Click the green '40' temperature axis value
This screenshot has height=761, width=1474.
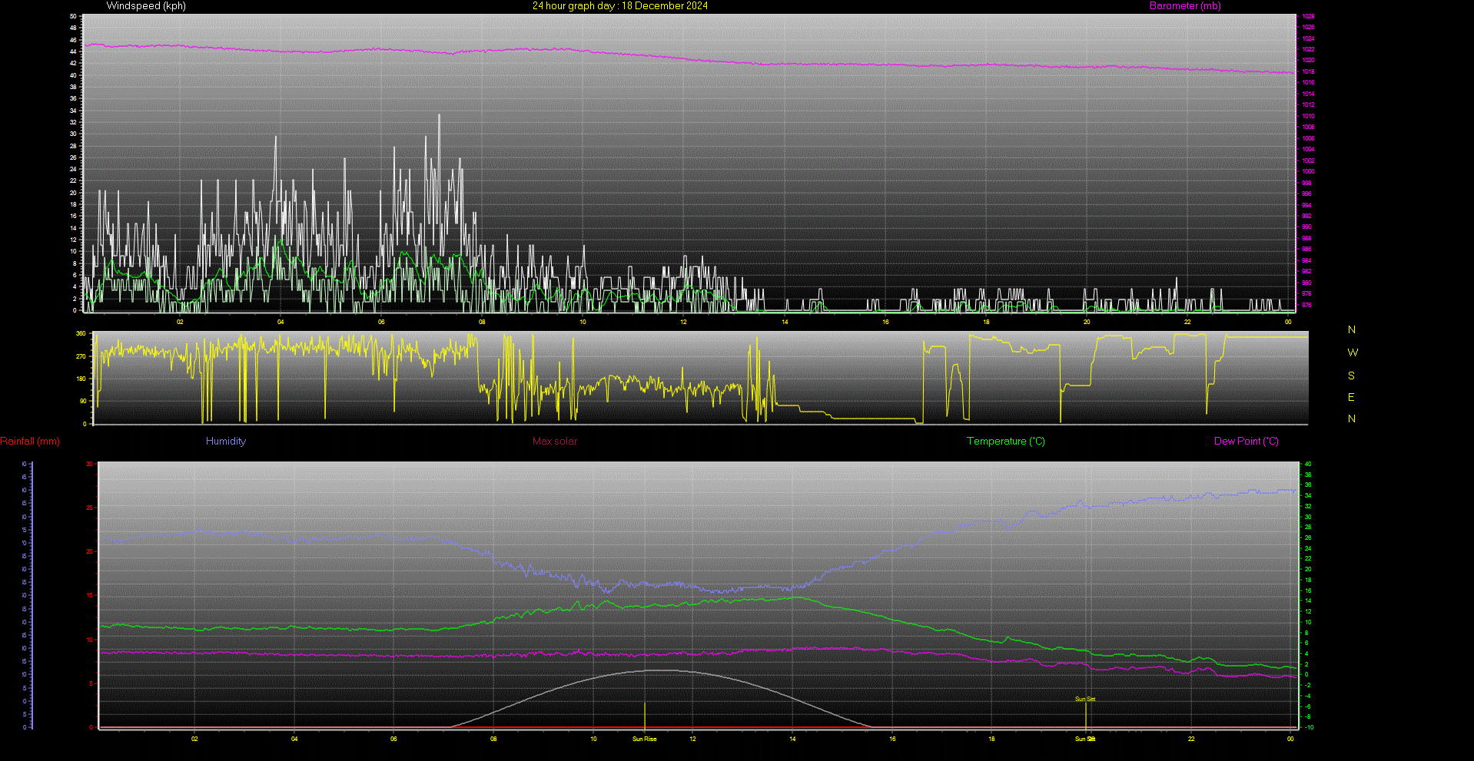coord(1308,465)
